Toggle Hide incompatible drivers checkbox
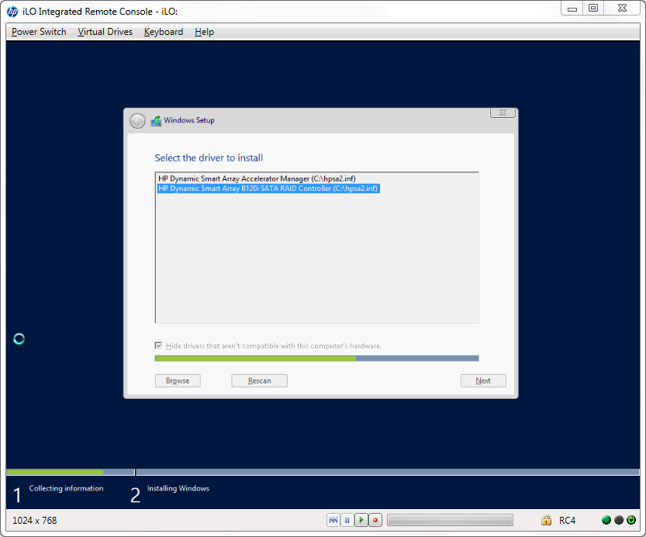This screenshot has height=537, width=646. pyautogui.click(x=159, y=346)
